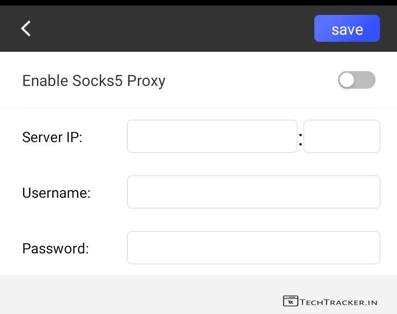
Task: Click the port field after the colon
Action: tap(341, 136)
